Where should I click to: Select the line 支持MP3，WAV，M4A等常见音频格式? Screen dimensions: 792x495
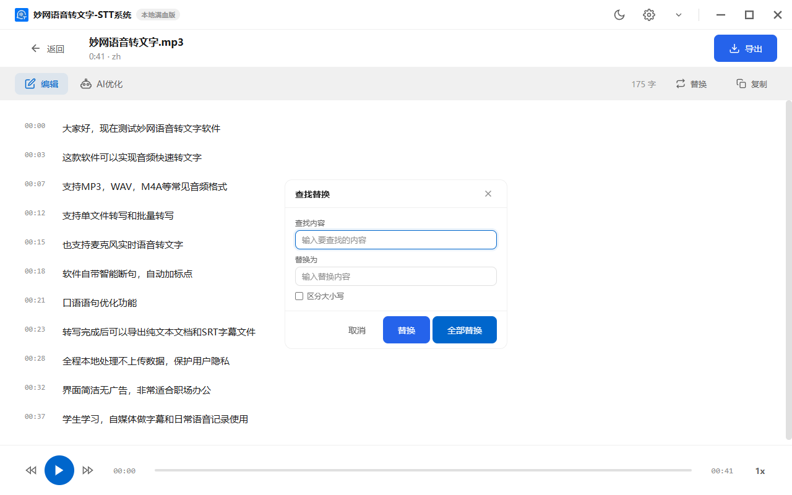pos(145,187)
